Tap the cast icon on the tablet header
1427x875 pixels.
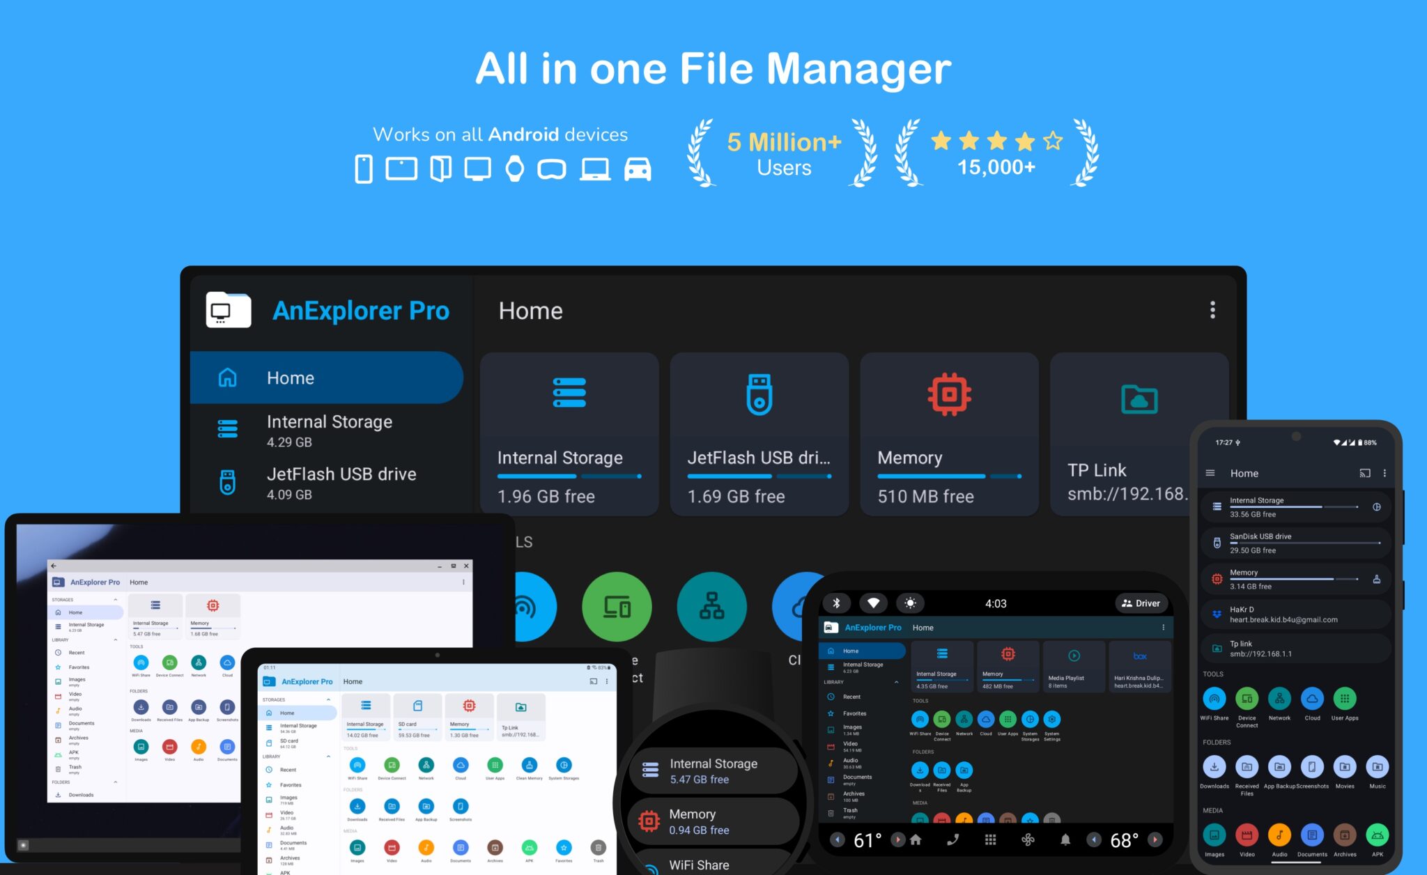pyautogui.click(x=593, y=681)
